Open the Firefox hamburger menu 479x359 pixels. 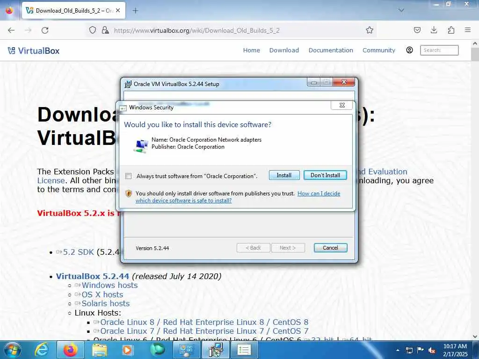468,30
